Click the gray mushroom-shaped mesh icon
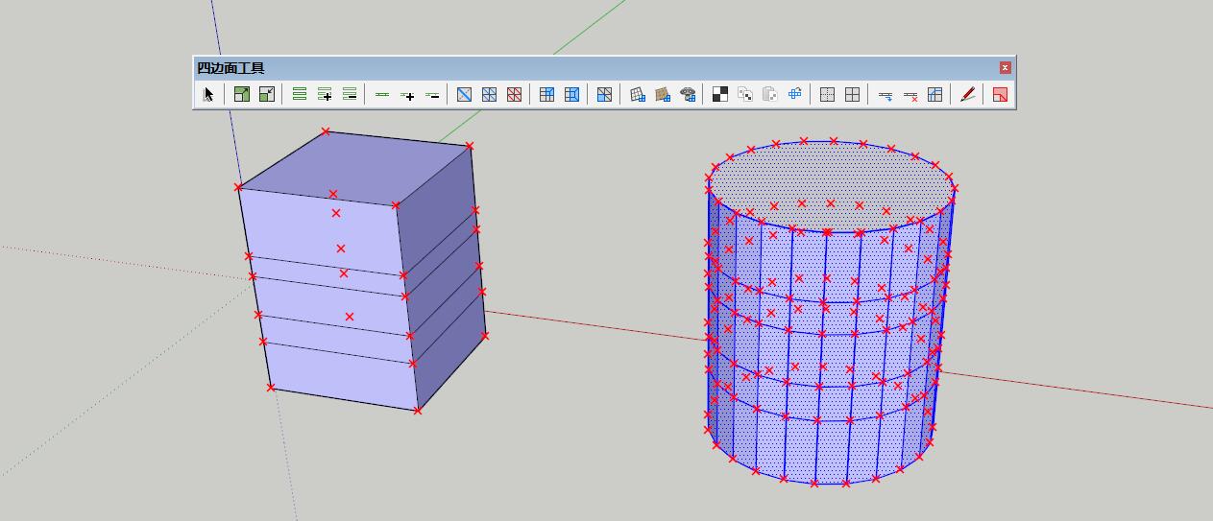1213x521 pixels. coord(688,94)
